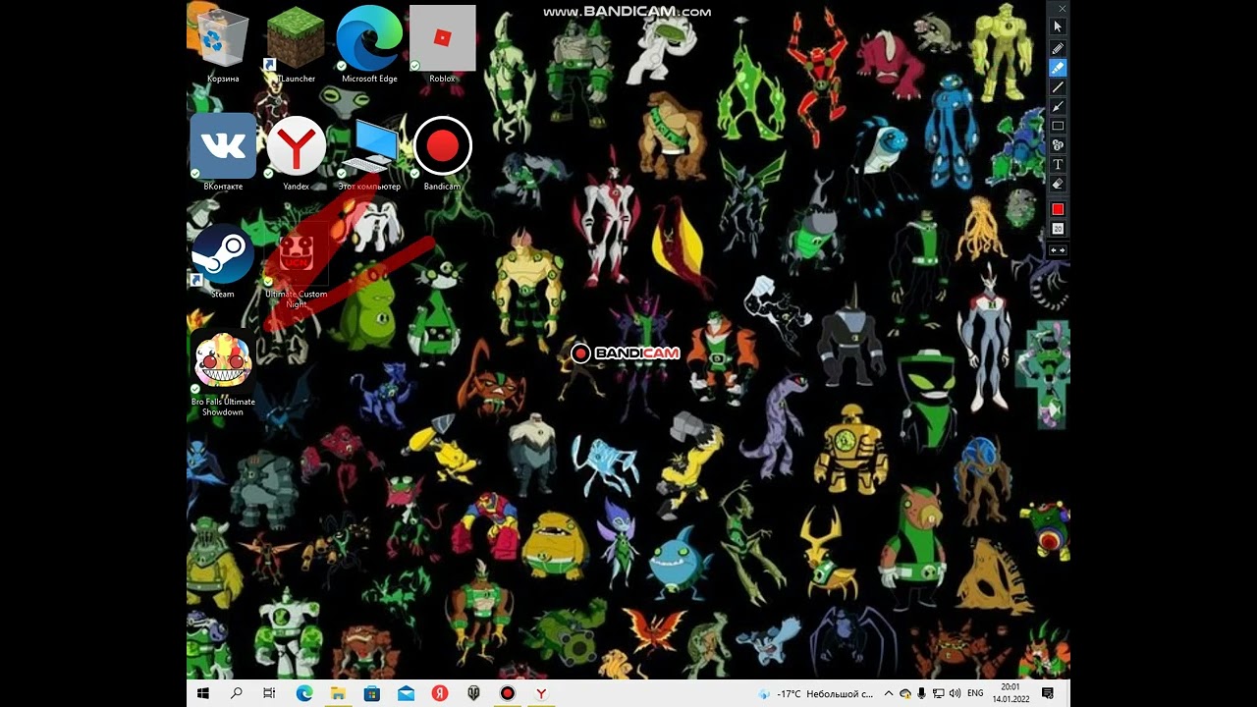Viewport: 1257px width, 707px height.
Task: Open the Mail app from the taskbar
Action: [x=406, y=693]
